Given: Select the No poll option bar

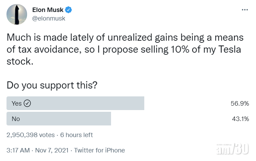Looking at the screenshot, I should (x=59, y=119).
